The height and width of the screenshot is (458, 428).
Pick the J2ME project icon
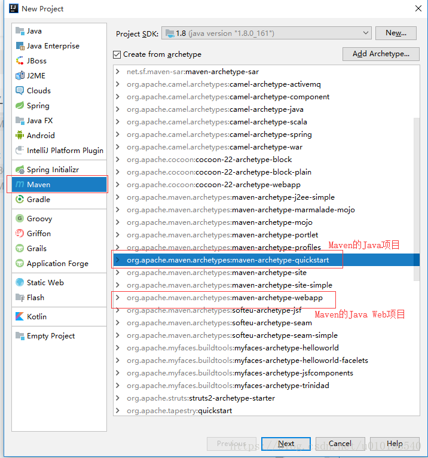(20, 76)
